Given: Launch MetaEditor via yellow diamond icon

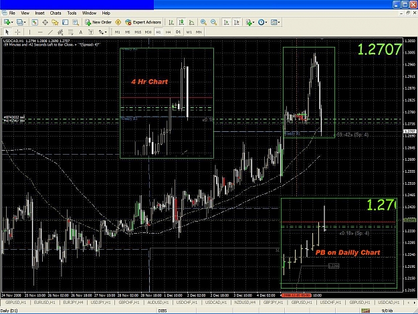Looking at the screenshot, I should click(x=118, y=22).
